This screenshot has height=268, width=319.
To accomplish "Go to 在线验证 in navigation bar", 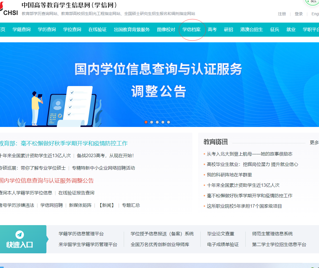I will click(97, 30).
